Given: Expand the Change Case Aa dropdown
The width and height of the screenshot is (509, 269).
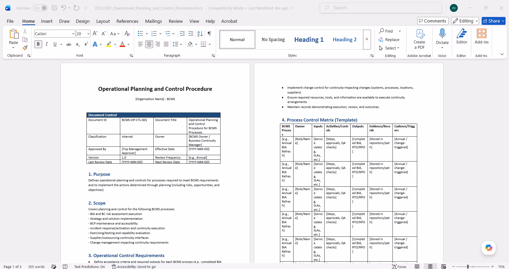Looking at the screenshot, I should [x=115, y=34].
